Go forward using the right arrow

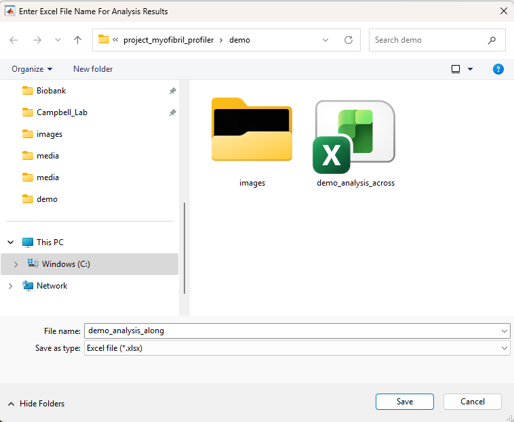[x=37, y=40]
